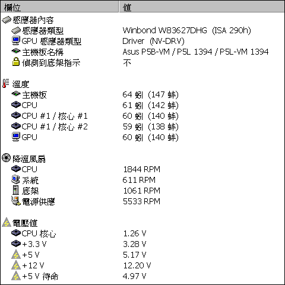
Task: Click the icon for CPU #1 / 核心 #1
Action: (16, 115)
